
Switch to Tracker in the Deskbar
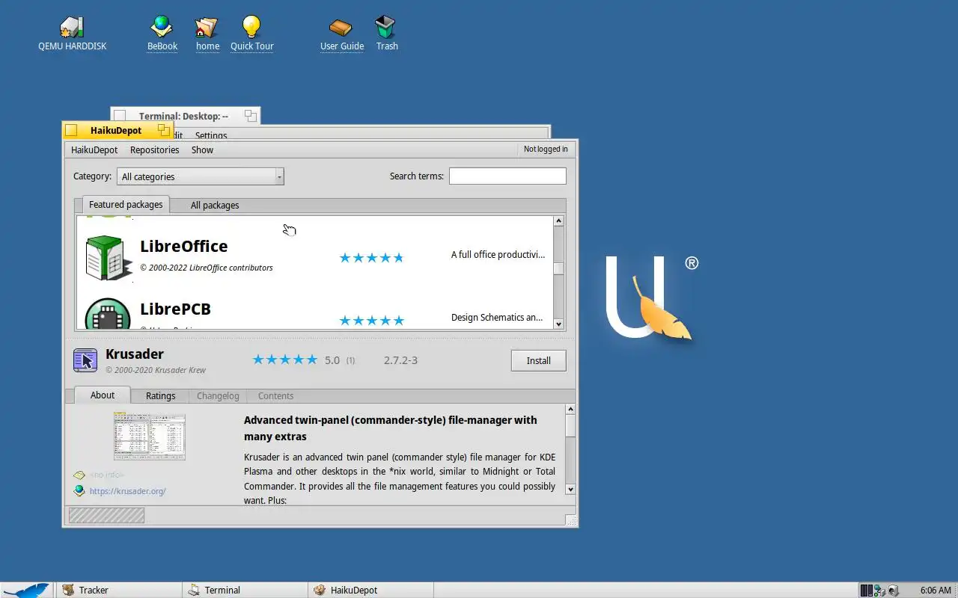[119, 590]
